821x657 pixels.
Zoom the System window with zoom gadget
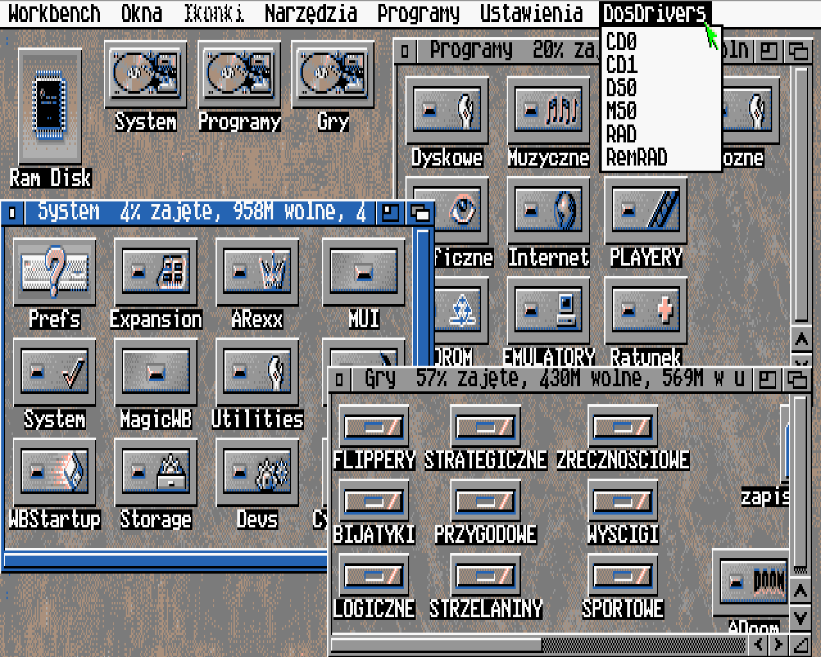pyautogui.click(x=389, y=212)
